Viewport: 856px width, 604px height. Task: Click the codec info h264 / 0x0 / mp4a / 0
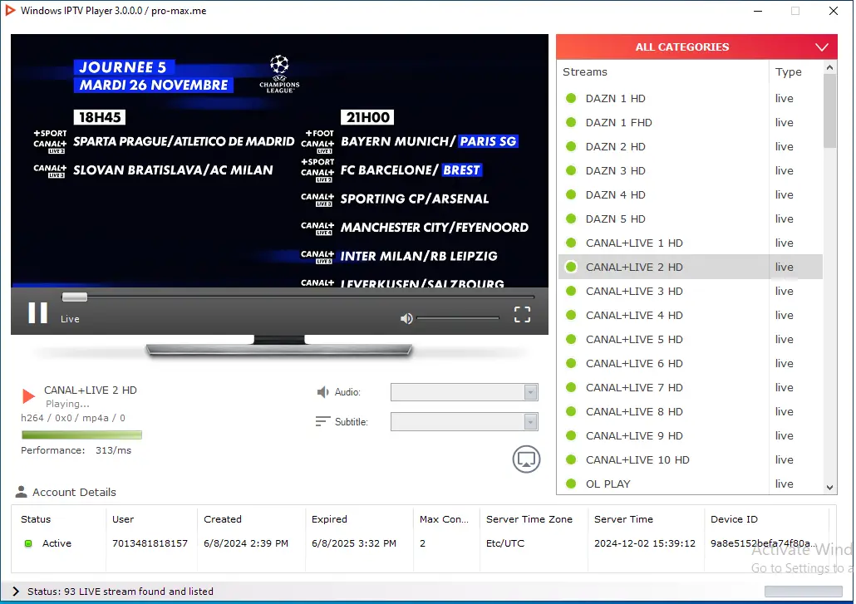(72, 418)
